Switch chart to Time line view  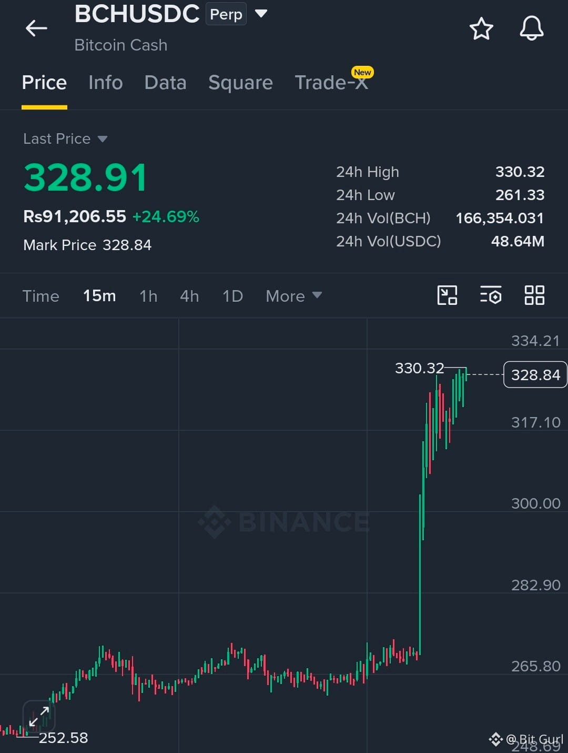pos(40,296)
